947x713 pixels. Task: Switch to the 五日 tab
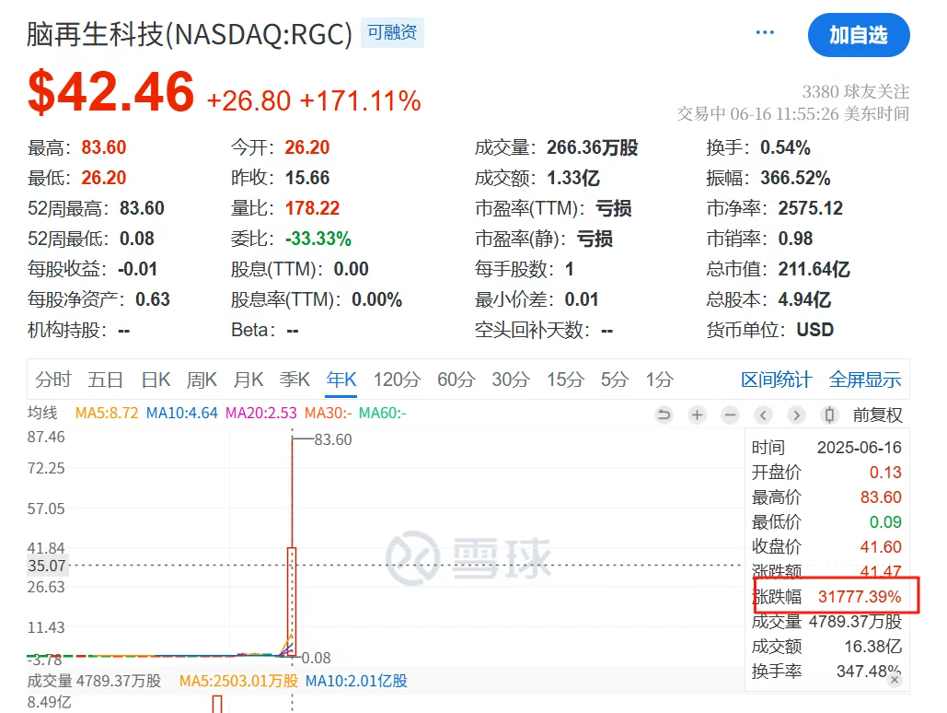pos(106,380)
